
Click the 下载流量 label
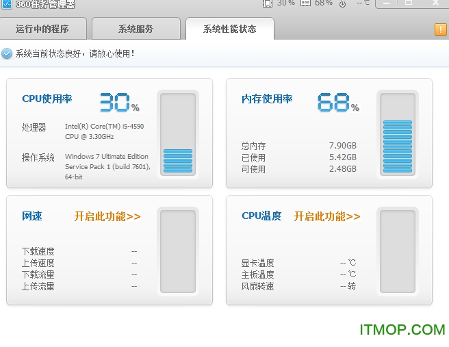tap(38, 275)
